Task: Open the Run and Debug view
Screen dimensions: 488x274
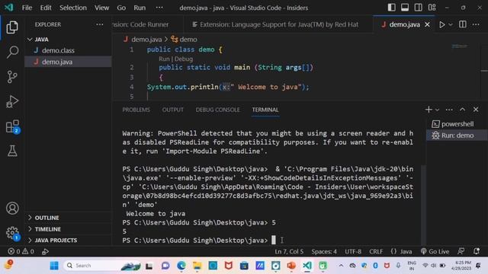Action: point(12,101)
